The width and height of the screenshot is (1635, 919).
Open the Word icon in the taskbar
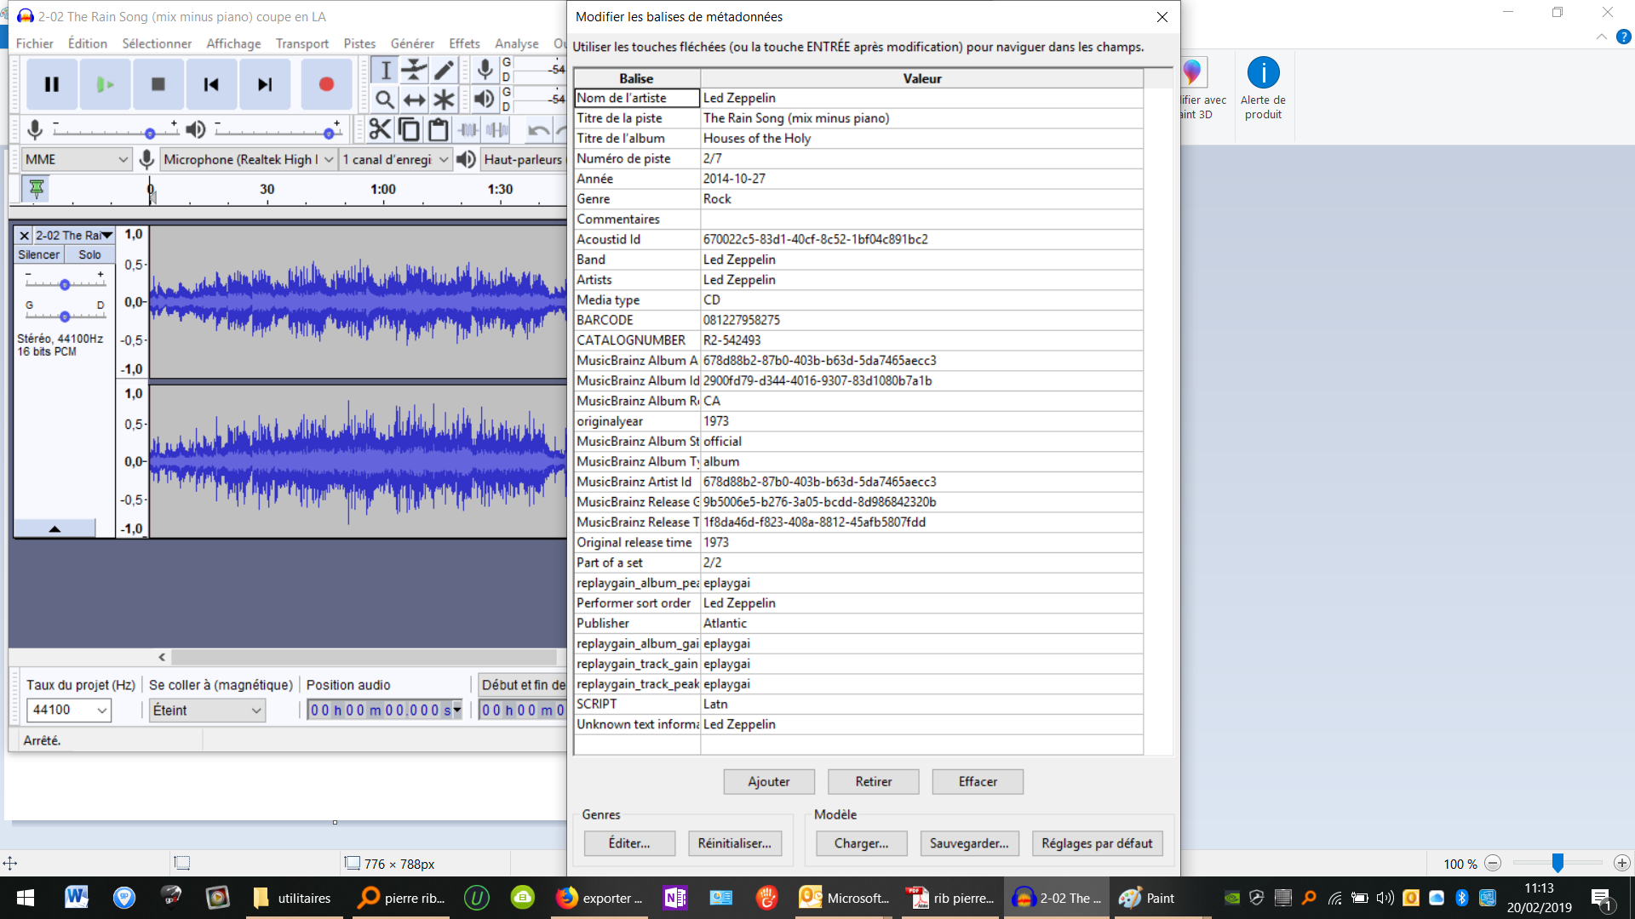point(77,898)
